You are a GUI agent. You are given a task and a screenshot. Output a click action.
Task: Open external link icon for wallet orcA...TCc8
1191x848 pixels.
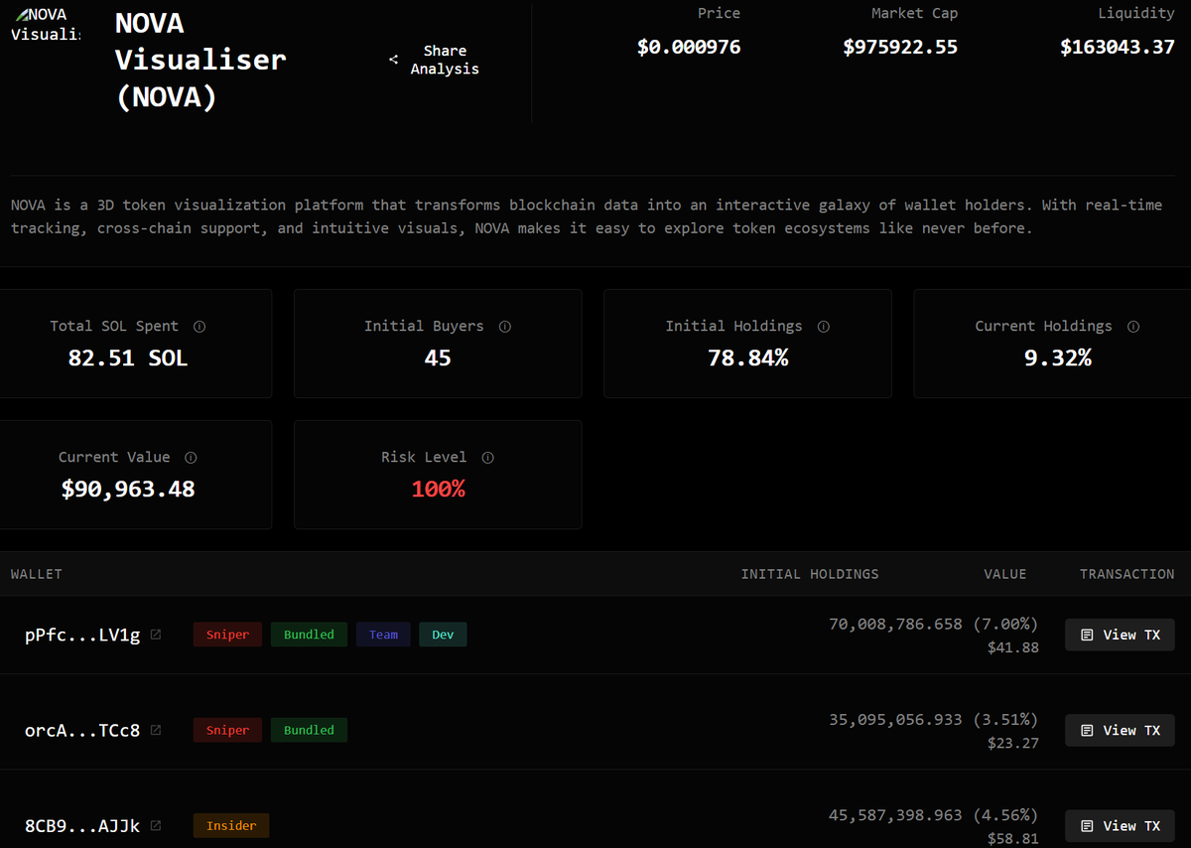click(156, 730)
